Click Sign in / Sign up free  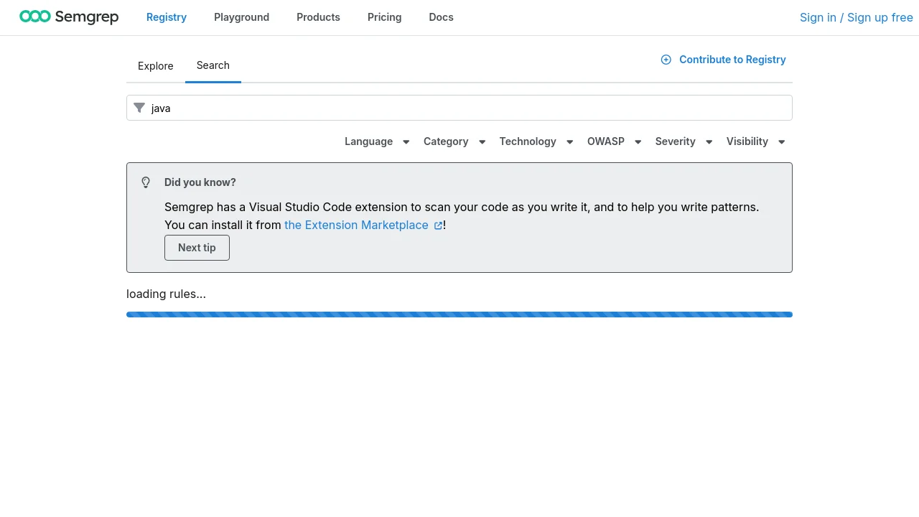click(856, 17)
